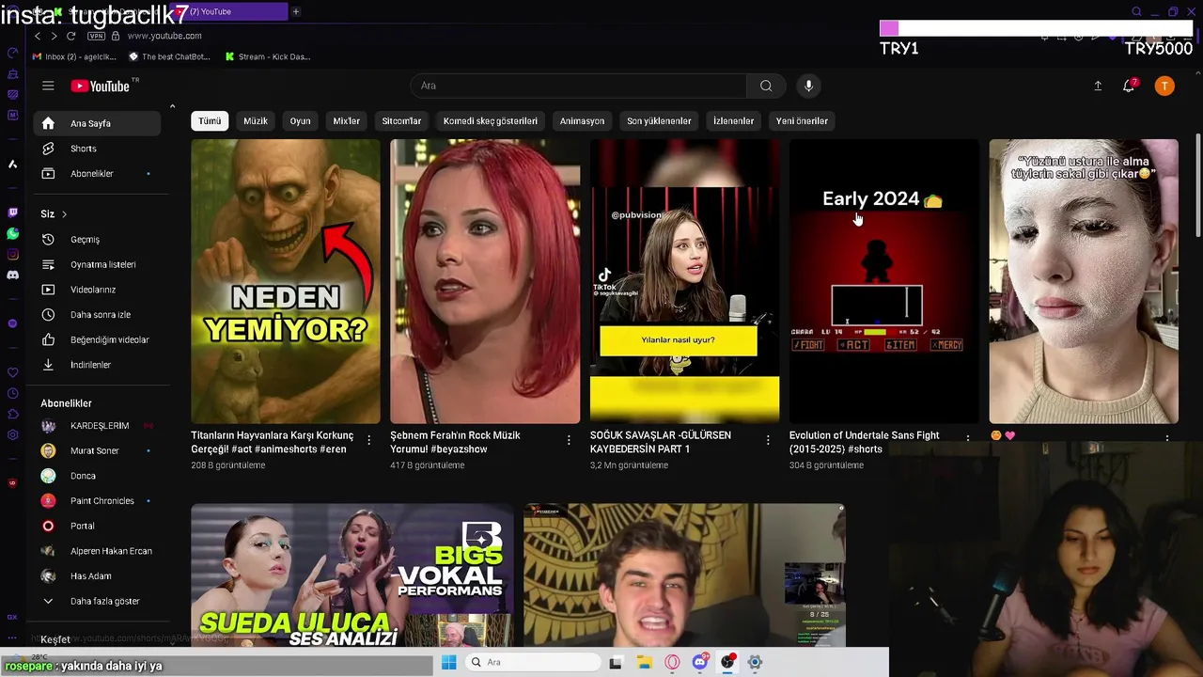Open İndirilenler in sidebar

pos(98,365)
